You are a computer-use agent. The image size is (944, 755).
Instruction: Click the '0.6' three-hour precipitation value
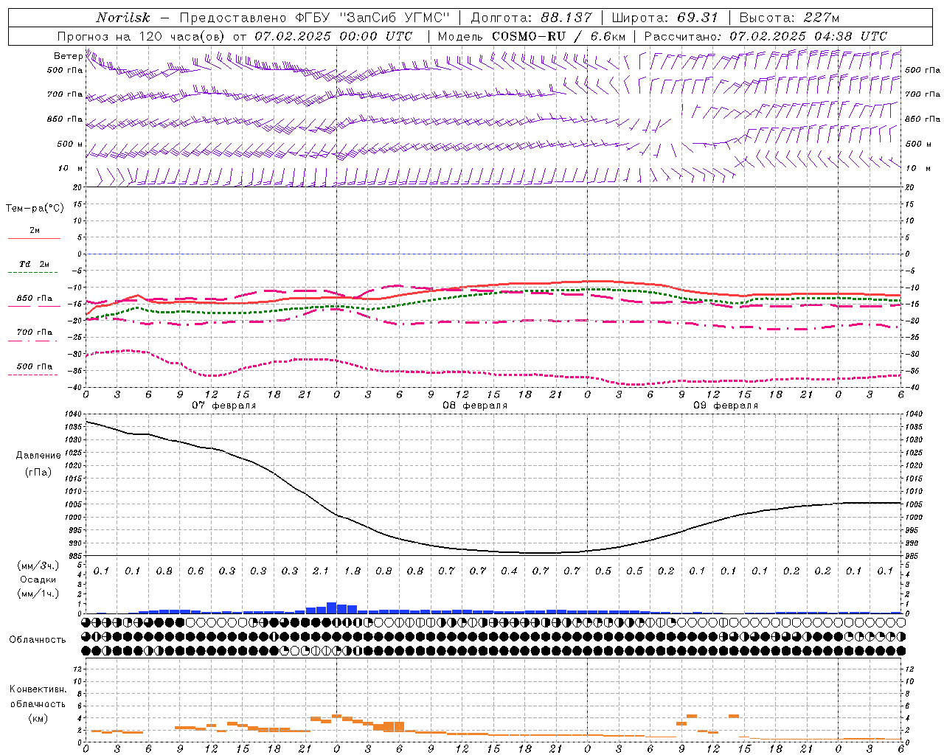point(195,571)
